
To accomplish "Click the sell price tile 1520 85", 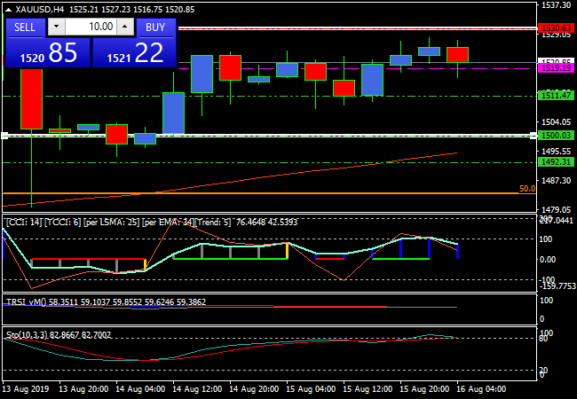I will (x=47, y=53).
